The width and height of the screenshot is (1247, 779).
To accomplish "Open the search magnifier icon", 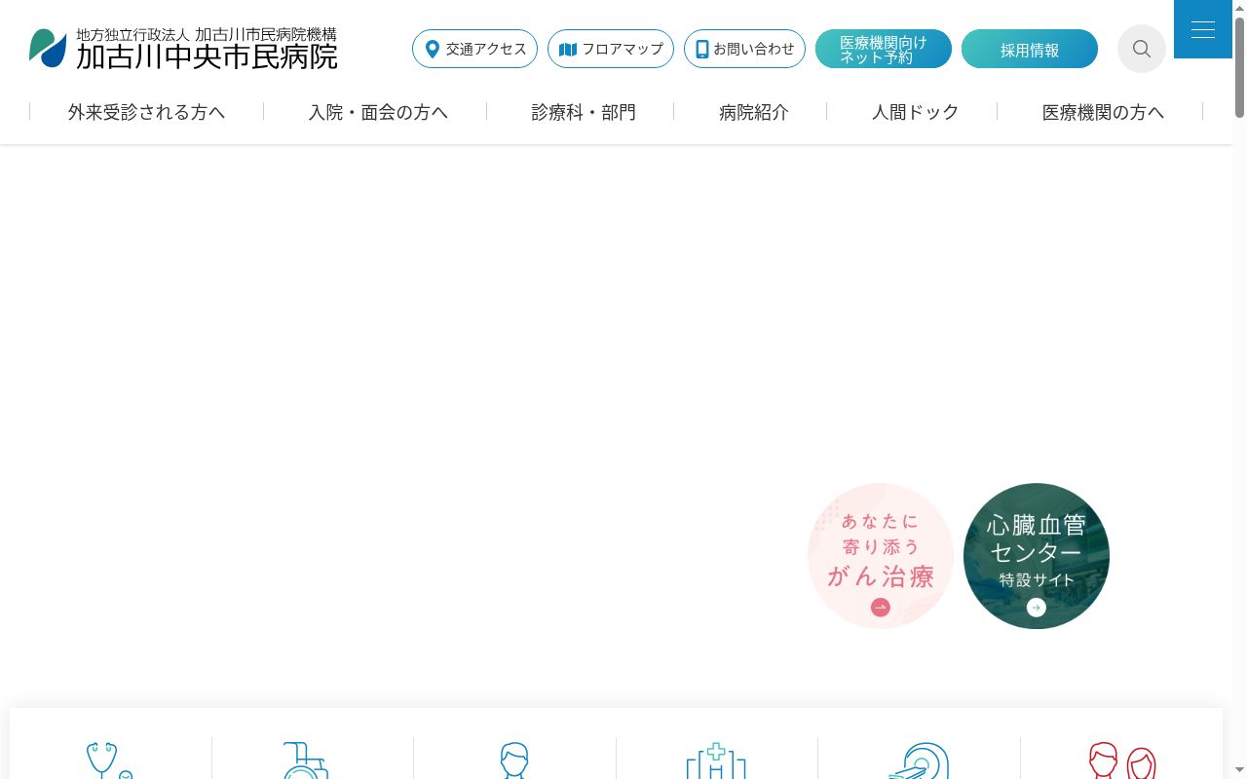I will coord(1142,49).
